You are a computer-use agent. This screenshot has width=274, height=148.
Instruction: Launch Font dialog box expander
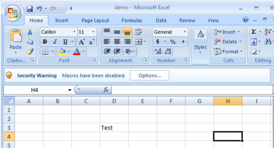(x=95, y=60)
